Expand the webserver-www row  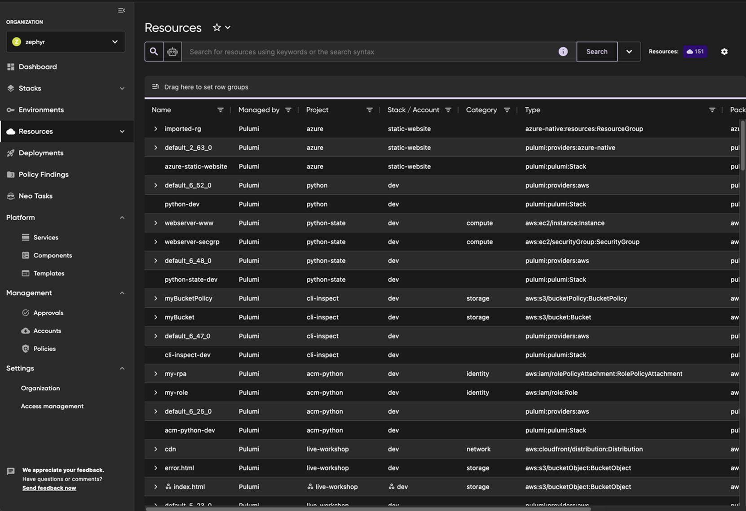[156, 223]
